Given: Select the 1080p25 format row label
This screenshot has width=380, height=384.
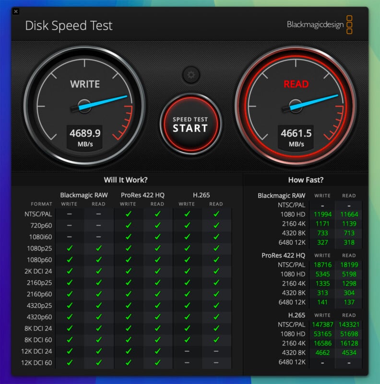Looking at the screenshot, I should [39, 249].
